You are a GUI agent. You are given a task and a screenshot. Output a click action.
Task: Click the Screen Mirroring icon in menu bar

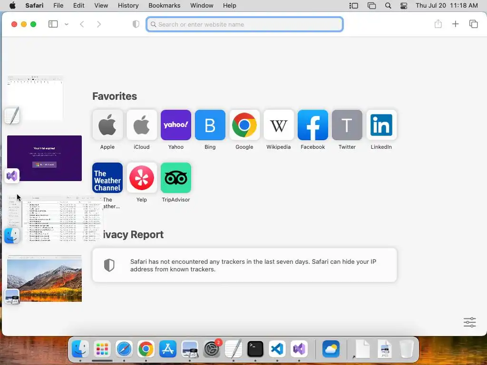point(371,6)
